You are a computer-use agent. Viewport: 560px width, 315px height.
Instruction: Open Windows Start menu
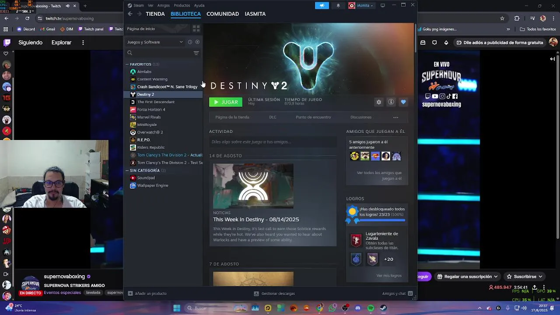177,308
